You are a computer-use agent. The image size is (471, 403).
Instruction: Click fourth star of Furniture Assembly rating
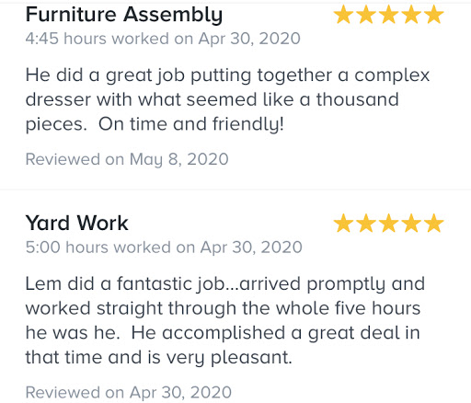coord(411,15)
